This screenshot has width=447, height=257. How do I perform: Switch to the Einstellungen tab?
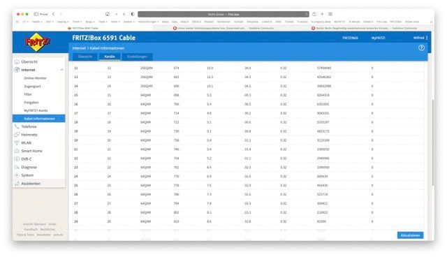137,57
